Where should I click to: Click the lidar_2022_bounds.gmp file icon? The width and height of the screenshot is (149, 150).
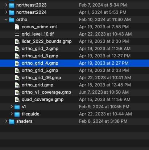pyautogui.click(x=17, y=41)
